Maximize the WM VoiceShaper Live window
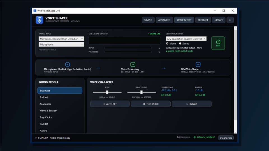269x151 pixels. 224,11
